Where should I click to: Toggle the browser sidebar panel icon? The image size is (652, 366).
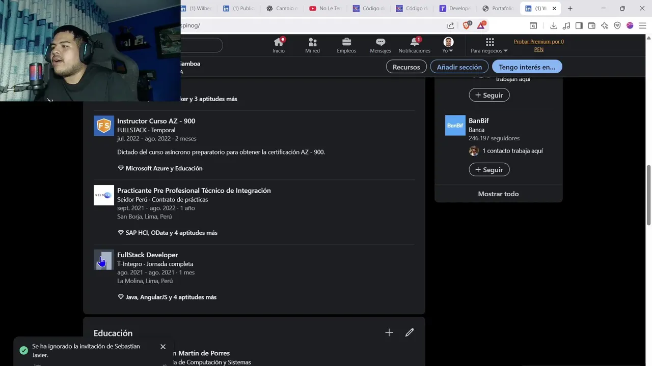coord(579,25)
